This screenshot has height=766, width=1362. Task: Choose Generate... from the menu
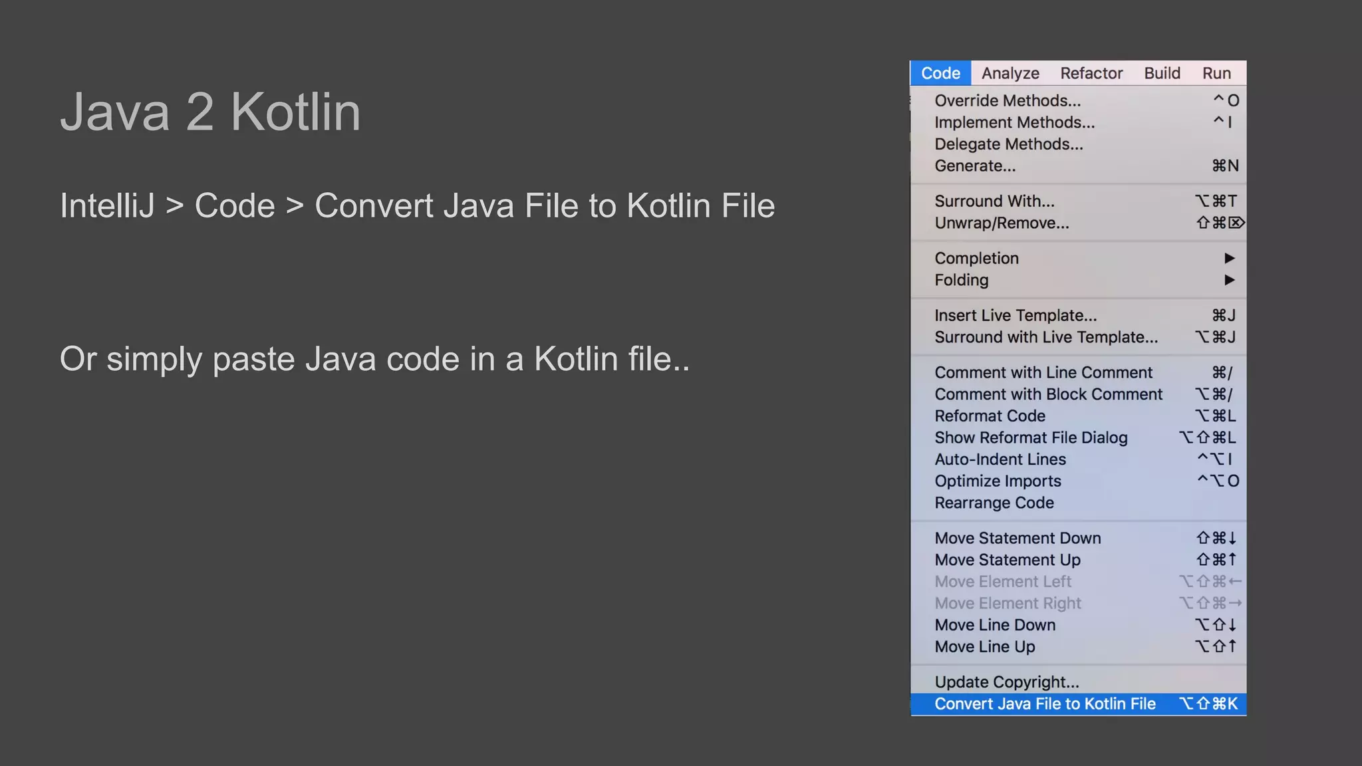[x=1078, y=166]
